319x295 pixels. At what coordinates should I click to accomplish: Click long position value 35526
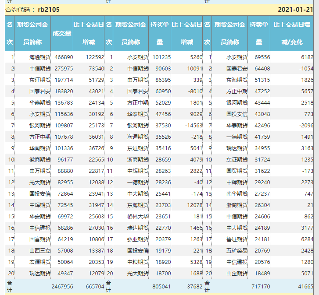(163, 137)
